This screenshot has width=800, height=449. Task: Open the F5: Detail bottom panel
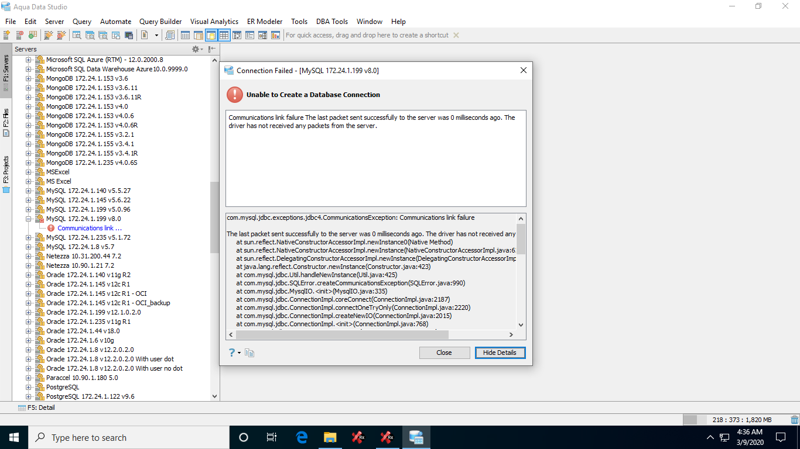[x=36, y=407]
